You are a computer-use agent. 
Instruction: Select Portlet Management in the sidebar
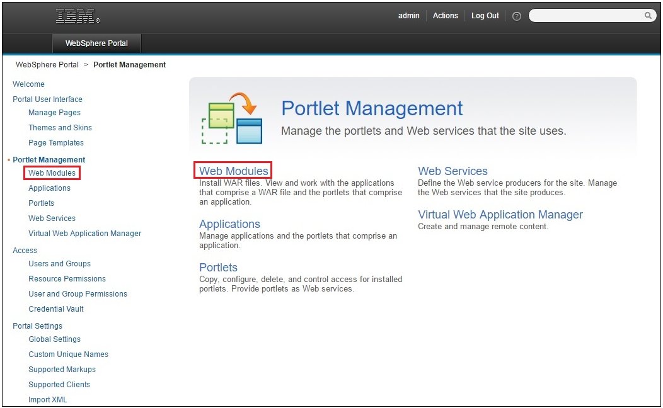49,160
